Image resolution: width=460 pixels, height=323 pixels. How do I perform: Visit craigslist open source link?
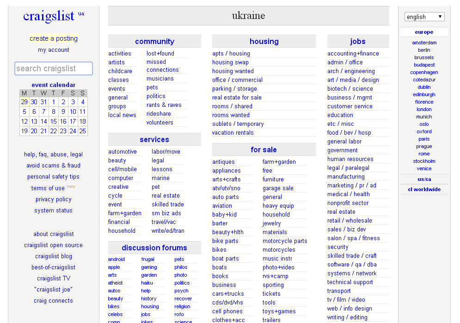(53, 245)
